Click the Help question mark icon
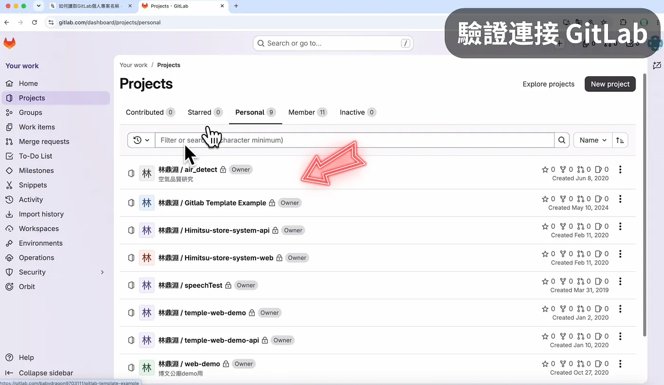This screenshot has height=385, width=664. click(x=9, y=358)
